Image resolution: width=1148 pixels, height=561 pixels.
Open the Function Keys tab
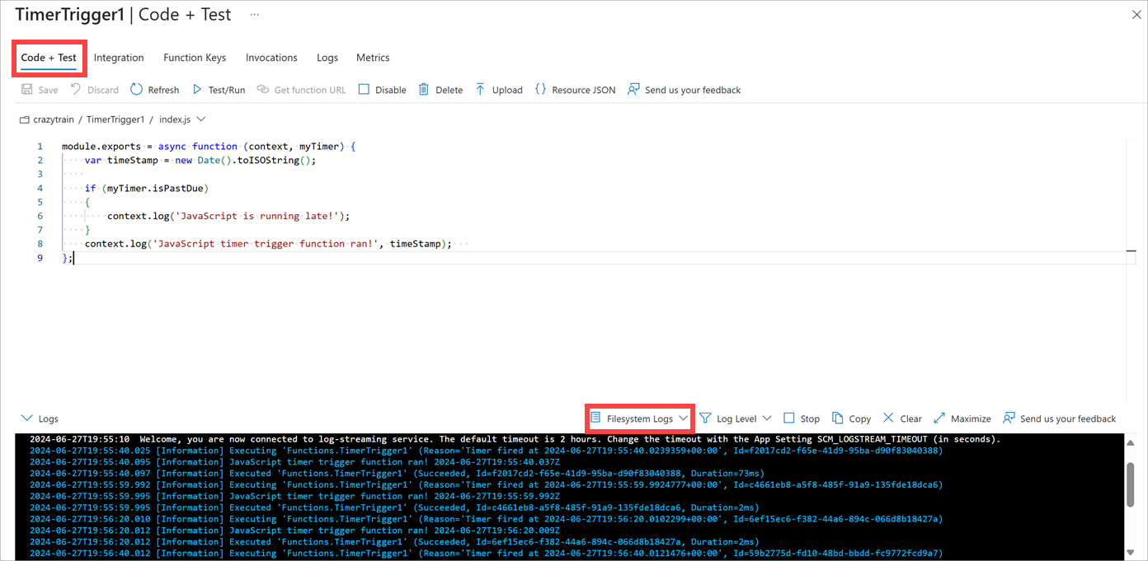[x=195, y=58]
